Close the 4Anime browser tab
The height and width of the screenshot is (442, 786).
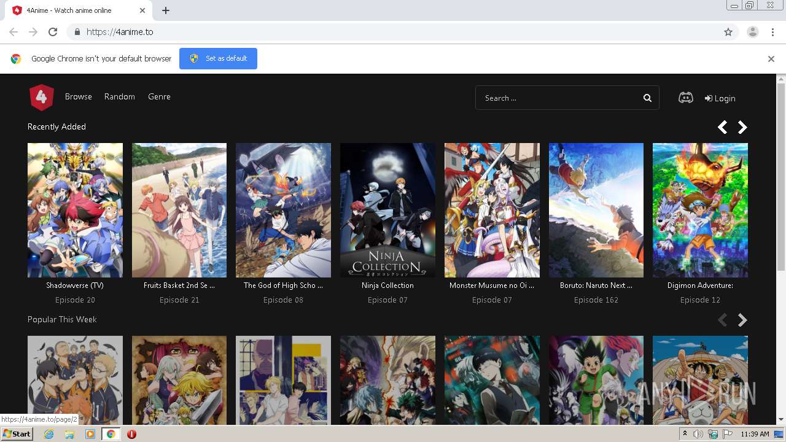tap(142, 10)
